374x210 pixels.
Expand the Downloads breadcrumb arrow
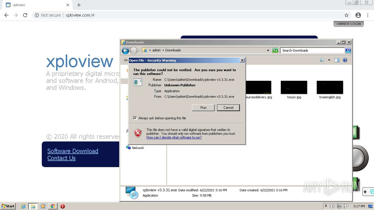[163, 50]
